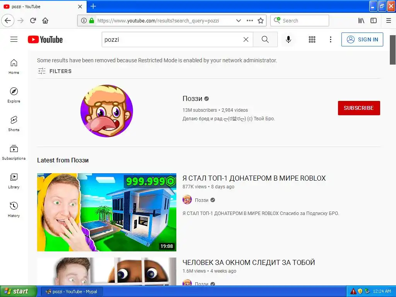Screen dimensions: 396x297
Task: Toggle the browser sidebar view
Action: click(x=374, y=20)
